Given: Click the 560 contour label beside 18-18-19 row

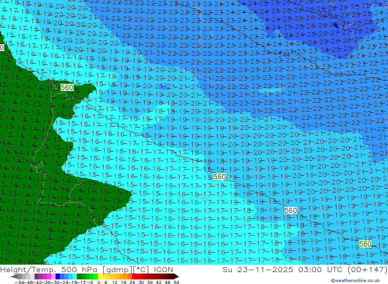Looking at the screenshot, I should click(220, 177).
